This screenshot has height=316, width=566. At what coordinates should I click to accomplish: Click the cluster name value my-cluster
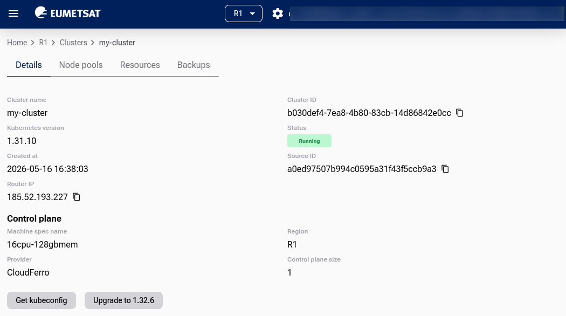coord(27,113)
